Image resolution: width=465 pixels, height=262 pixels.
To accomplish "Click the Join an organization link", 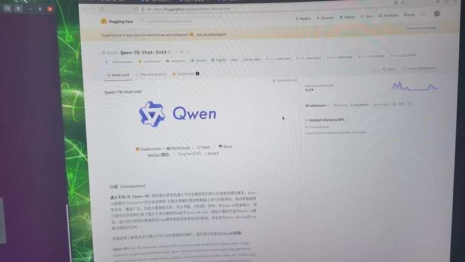I will click(x=211, y=34).
